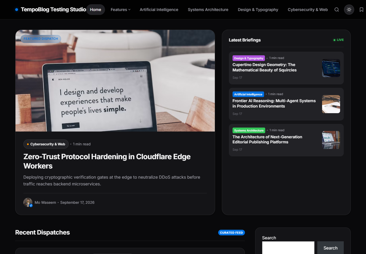Click the Recent Dispatches heading
The image size is (366, 254).
pyautogui.click(x=43, y=232)
